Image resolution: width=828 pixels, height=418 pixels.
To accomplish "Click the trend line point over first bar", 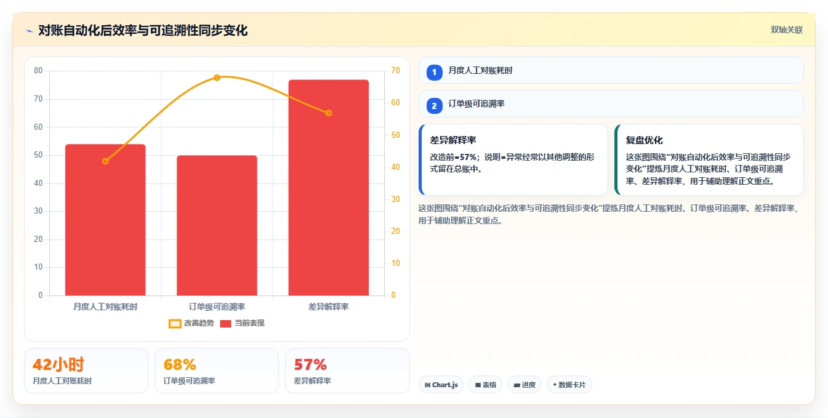I will 105,161.
